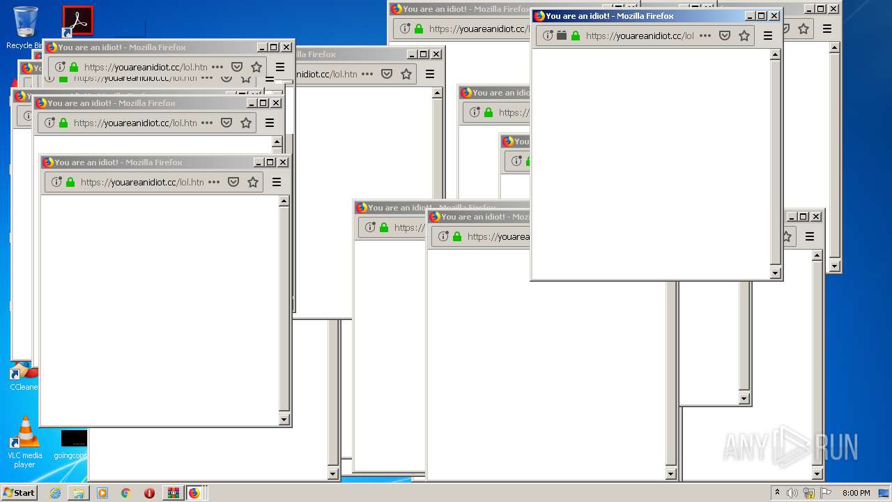
Task: Launch Internet Explorer from the taskbar
Action: [x=55, y=493]
